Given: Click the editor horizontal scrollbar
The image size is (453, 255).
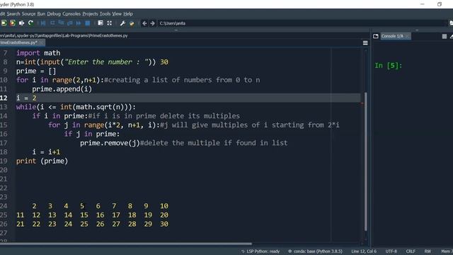Looking at the screenshot, I should coord(126,244).
